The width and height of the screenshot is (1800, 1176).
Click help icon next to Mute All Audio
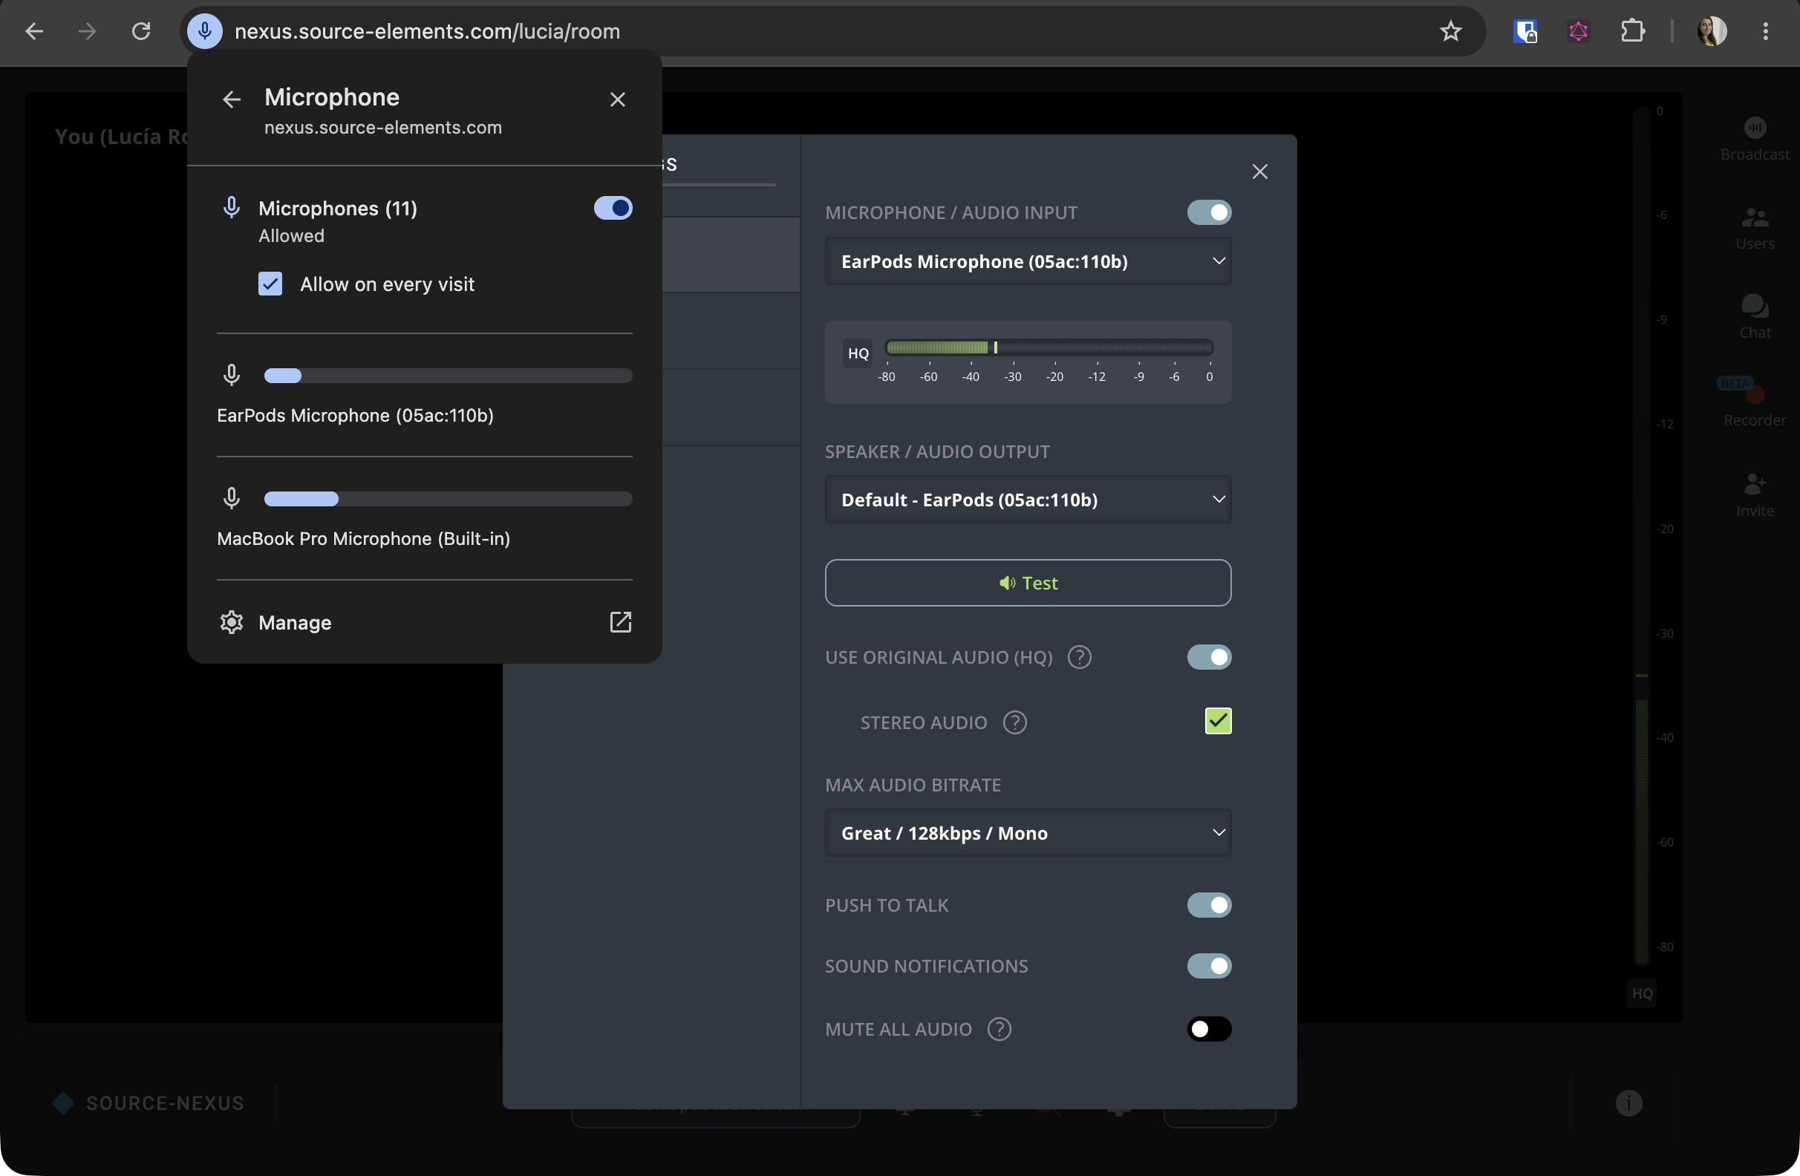(999, 1029)
